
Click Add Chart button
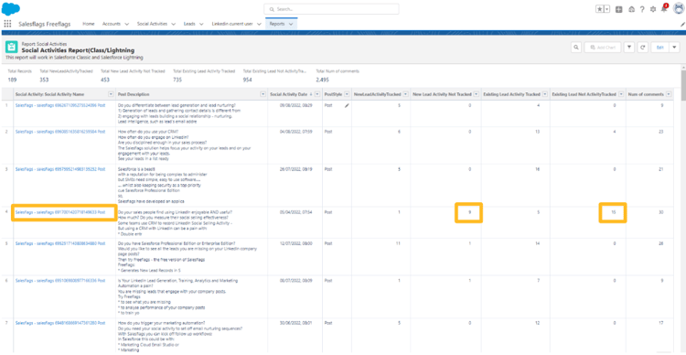603,48
